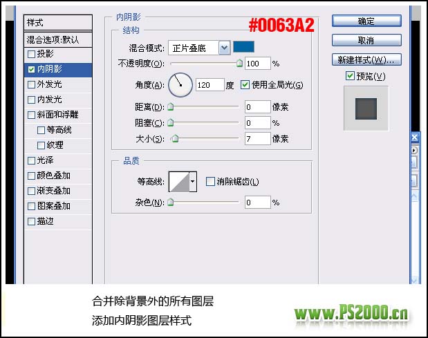
Task: Click the background panel scrollbar down arrow
Action: pos(414,280)
